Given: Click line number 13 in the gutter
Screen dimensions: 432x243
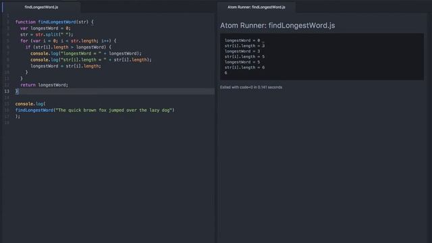Looking at the screenshot, I should click(7, 91).
